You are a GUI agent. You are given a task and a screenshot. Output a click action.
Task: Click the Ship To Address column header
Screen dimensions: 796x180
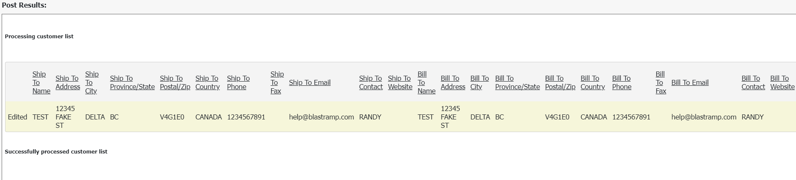(68, 82)
